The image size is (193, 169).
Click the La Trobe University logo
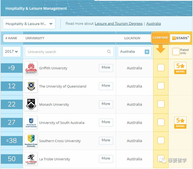coord(31,159)
